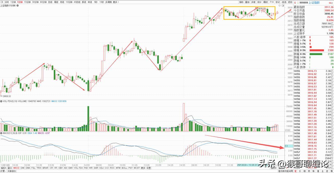This screenshot has width=334, height=173.
Task: Select the DMI indicator tab
Action: [22, 168]
